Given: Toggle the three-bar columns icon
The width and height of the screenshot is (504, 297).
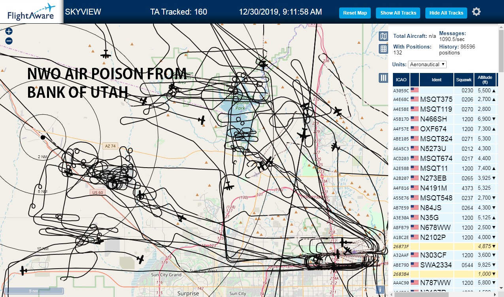Looking at the screenshot, I should pos(383,78).
